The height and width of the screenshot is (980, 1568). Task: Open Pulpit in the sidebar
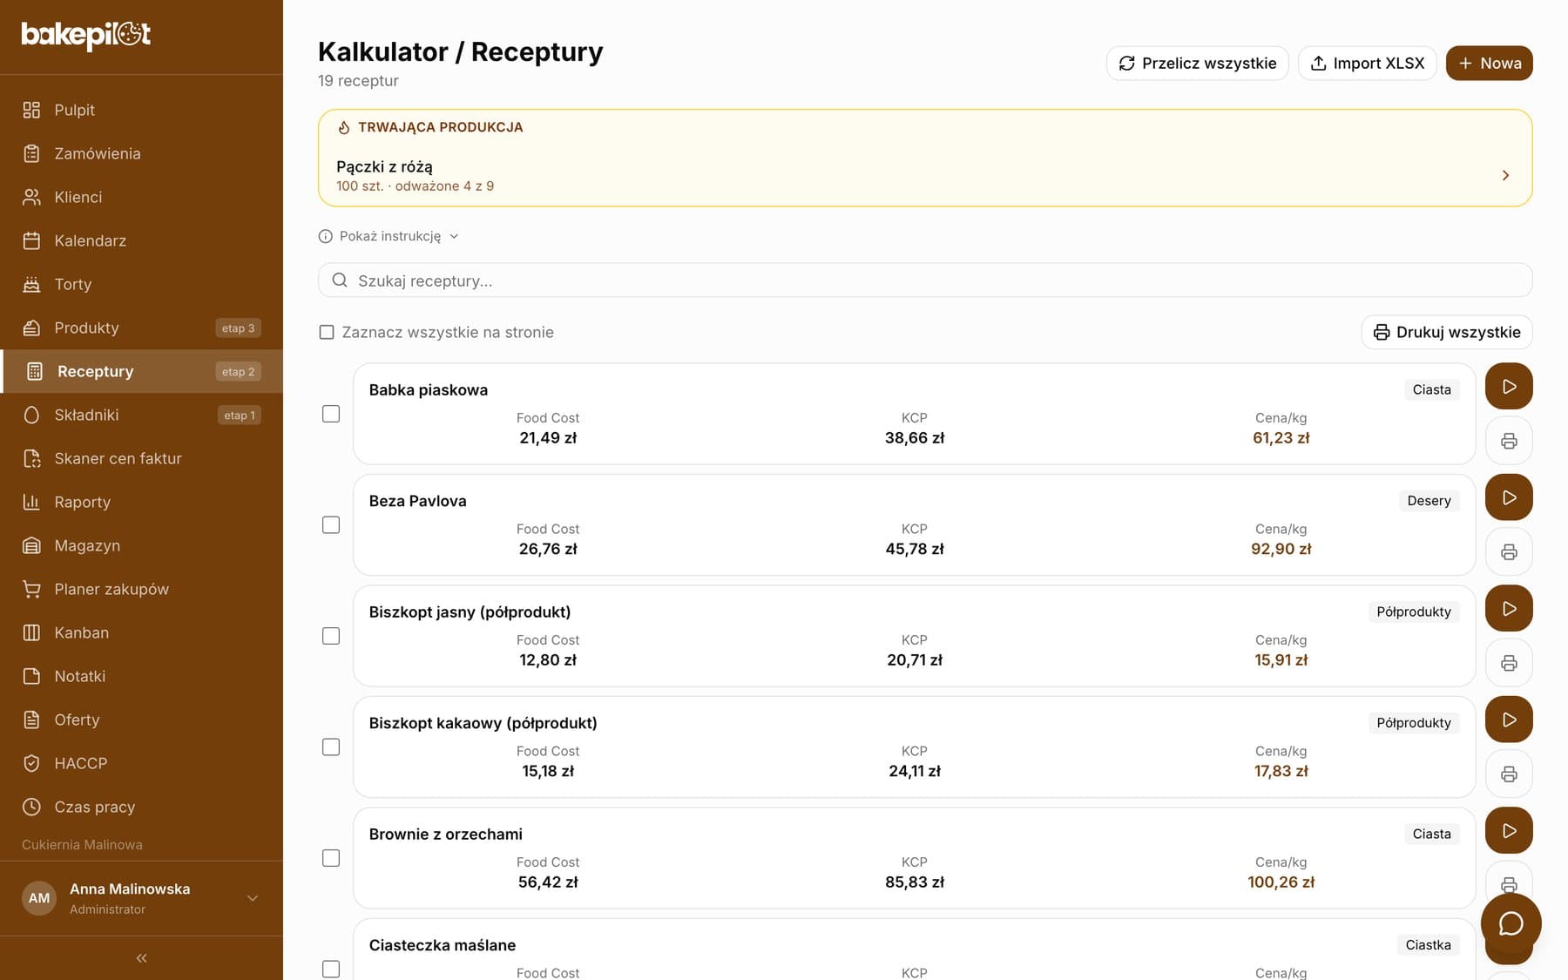click(141, 110)
